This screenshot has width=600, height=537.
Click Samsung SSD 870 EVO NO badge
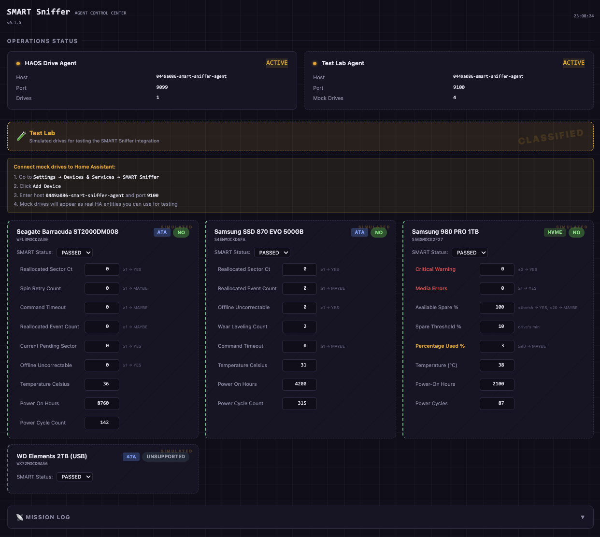pos(379,232)
